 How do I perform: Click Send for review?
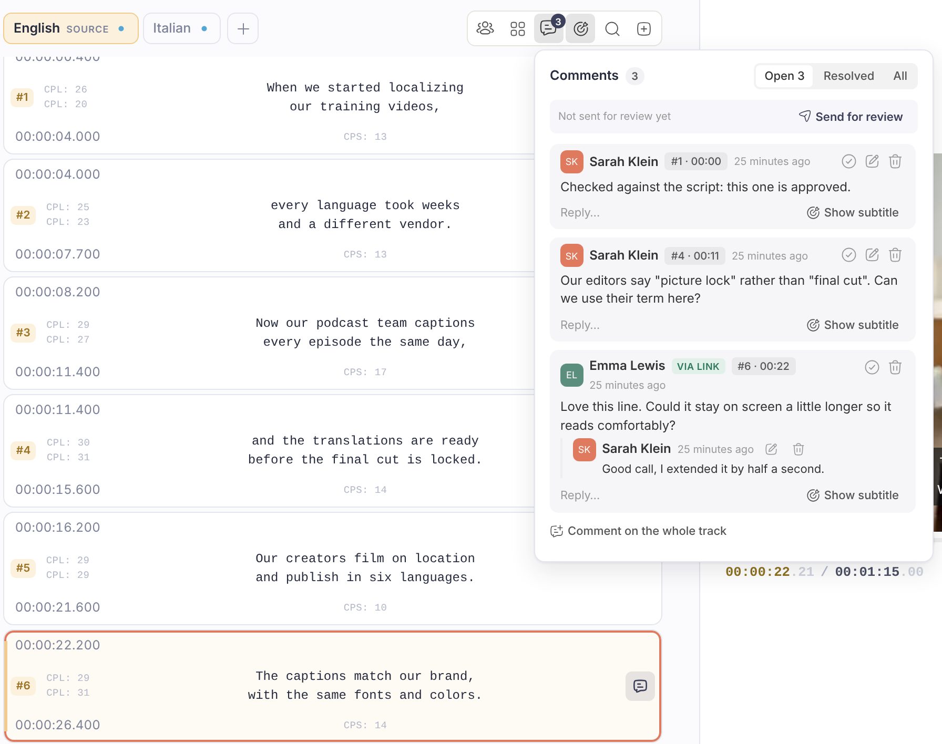point(851,117)
